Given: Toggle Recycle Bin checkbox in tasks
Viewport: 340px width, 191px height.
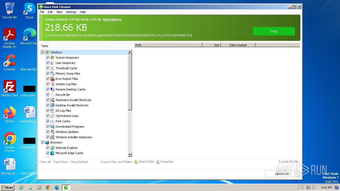Looking at the screenshot, I should [x=48, y=95].
